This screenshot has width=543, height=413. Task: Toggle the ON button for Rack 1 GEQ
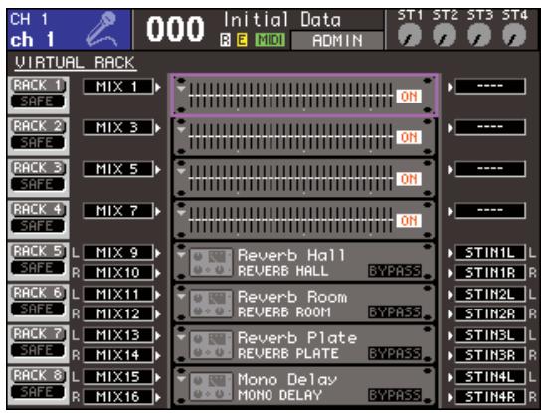click(409, 96)
